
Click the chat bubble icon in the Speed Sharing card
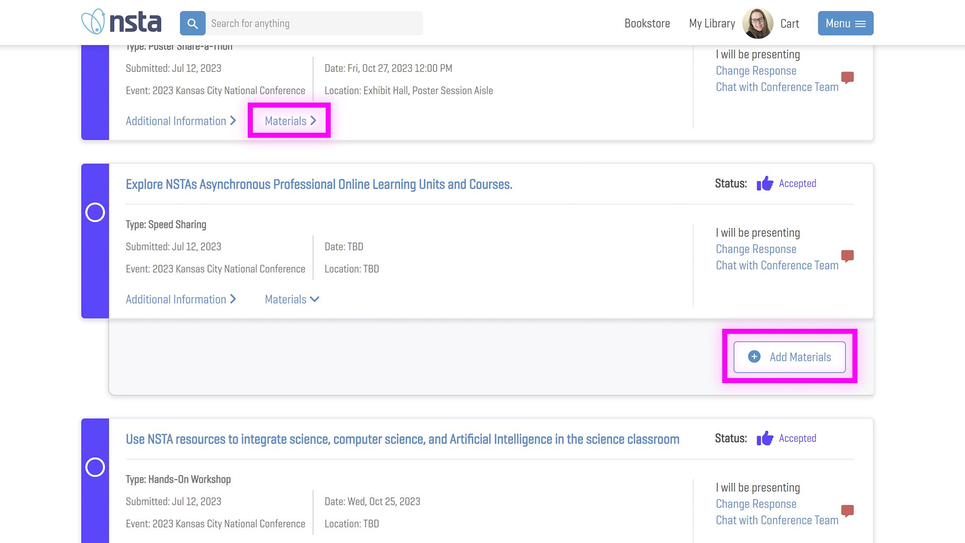pyautogui.click(x=847, y=256)
